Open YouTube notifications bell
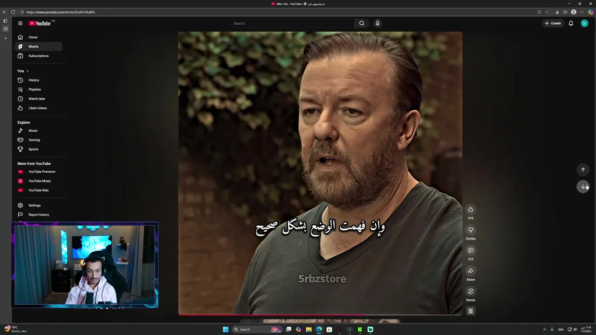 tap(571, 23)
